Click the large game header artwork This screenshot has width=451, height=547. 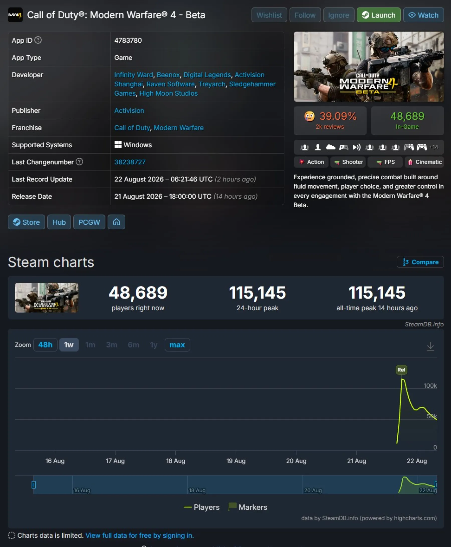point(369,66)
